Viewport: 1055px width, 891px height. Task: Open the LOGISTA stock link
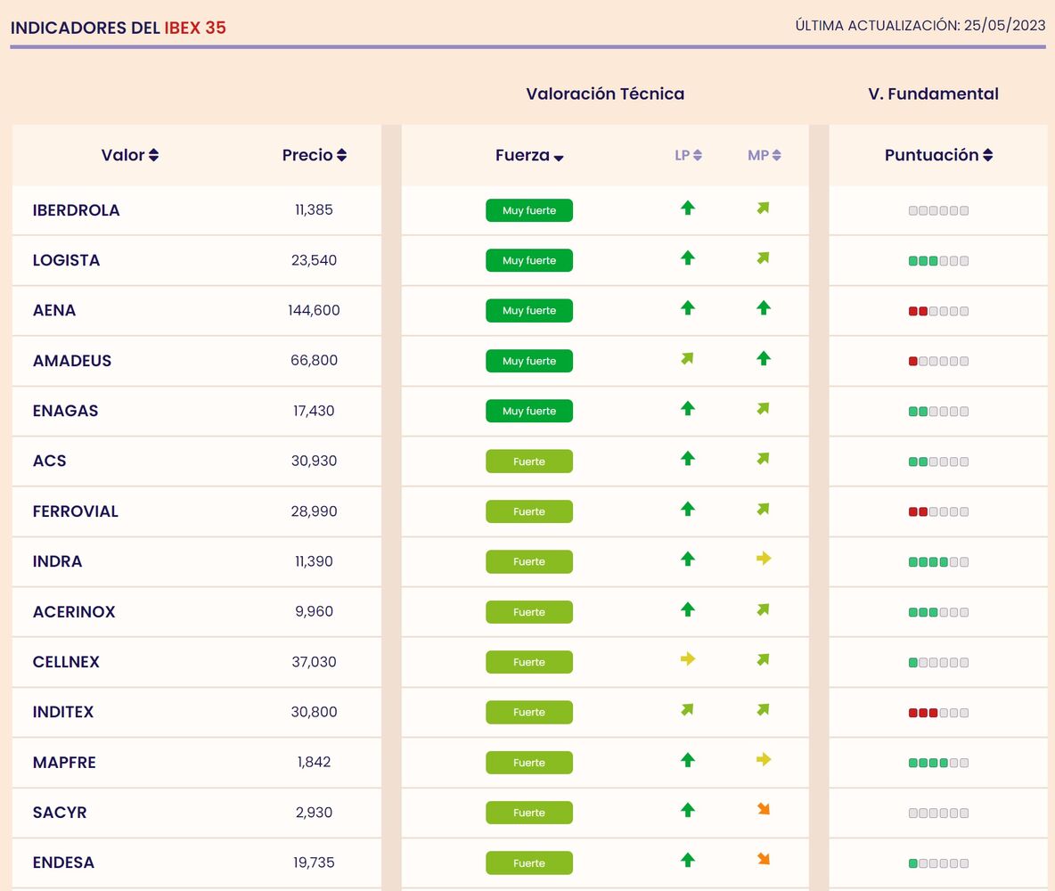coord(66,260)
